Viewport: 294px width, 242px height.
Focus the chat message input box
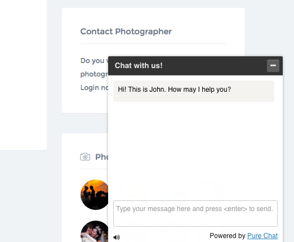coord(195,213)
